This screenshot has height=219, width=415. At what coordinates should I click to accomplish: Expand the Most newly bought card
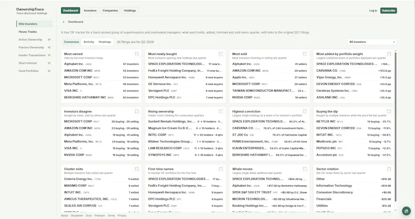coord(221,54)
